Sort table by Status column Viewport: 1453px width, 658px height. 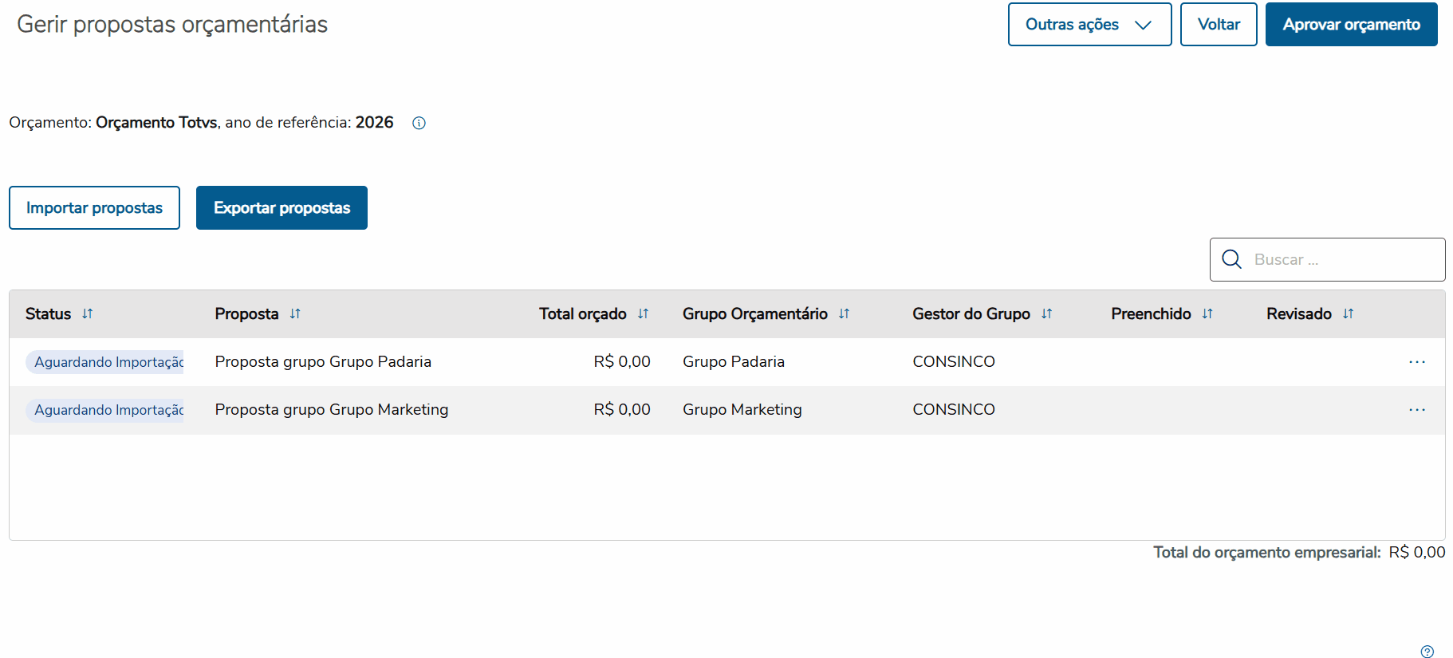[88, 313]
